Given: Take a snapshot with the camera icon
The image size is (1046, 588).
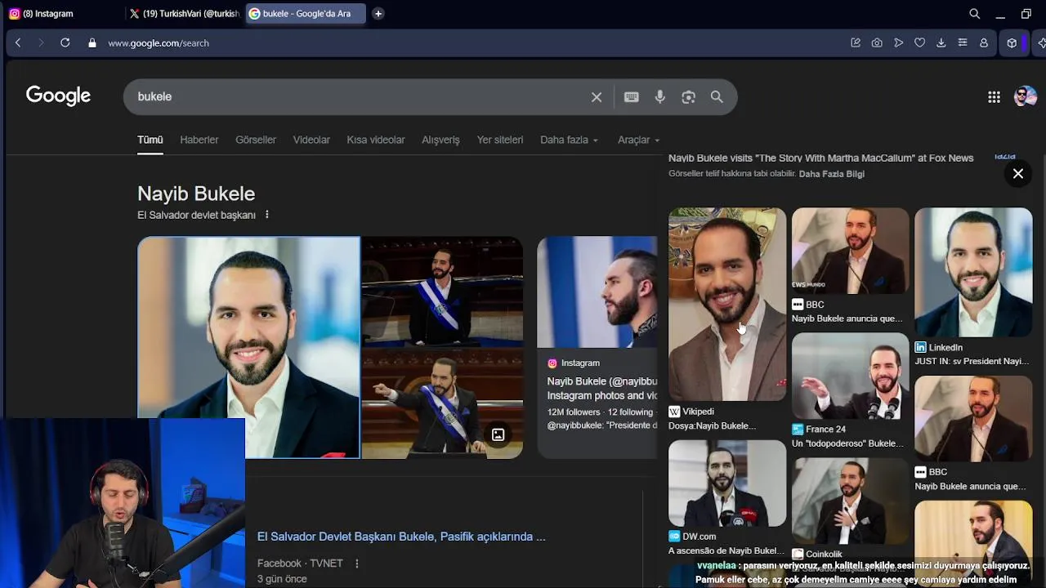Looking at the screenshot, I should tap(877, 42).
